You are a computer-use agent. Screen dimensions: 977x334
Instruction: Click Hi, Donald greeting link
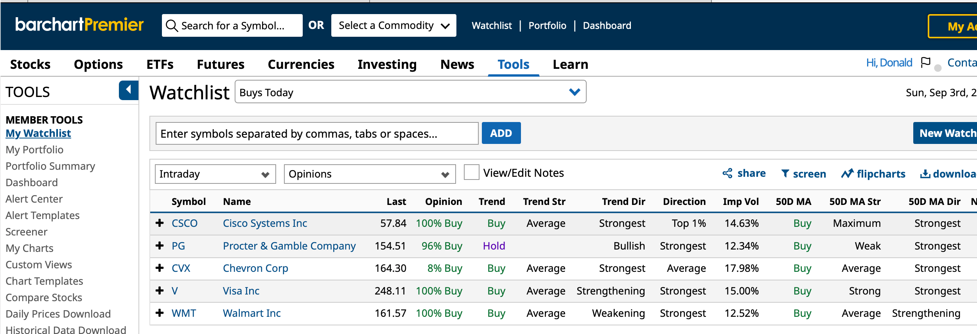click(889, 63)
